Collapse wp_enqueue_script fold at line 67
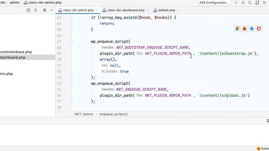The width and height of the screenshot is (269, 151). tap(72, 42)
